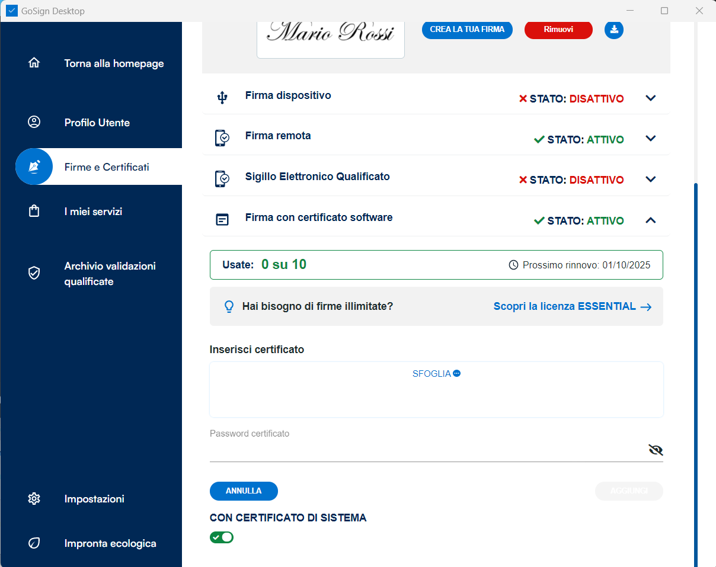This screenshot has width=716, height=567.
Task: Click the home icon in sidebar
Action: pyautogui.click(x=34, y=63)
